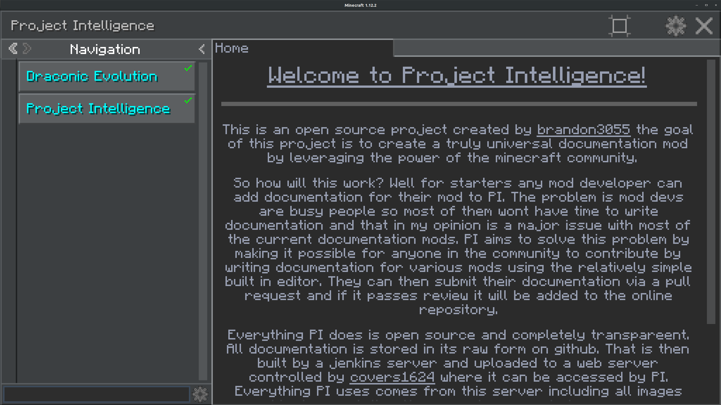Click the fullscreen frame icon in header

point(619,26)
